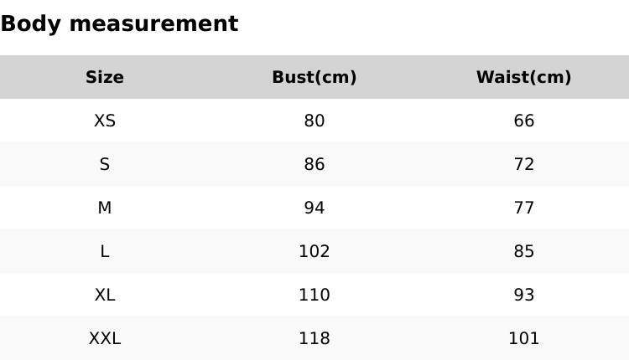Select waist value 72
629x360 pixels.
coord(524,165)
